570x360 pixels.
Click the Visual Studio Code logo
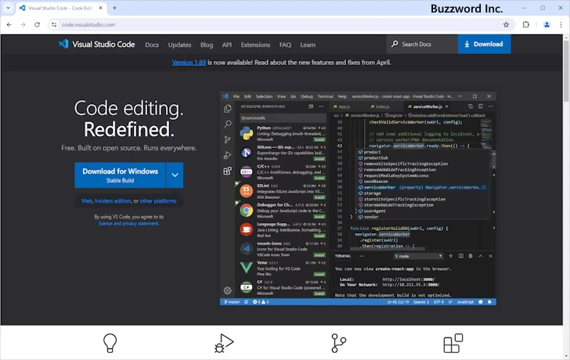[x=98, y=45]
